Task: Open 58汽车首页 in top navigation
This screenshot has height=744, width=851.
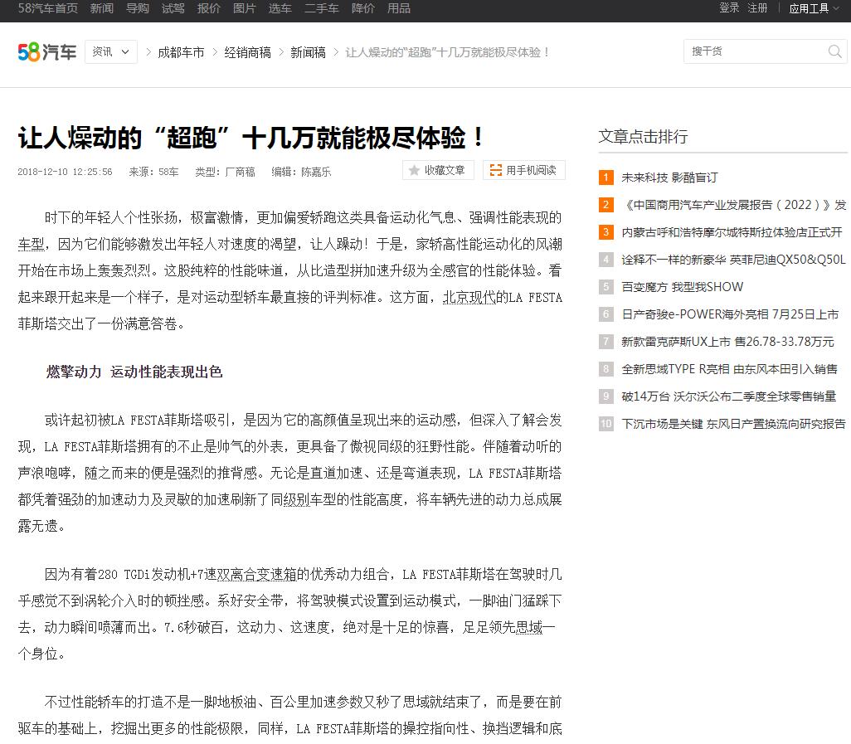Action: [48, 8]
